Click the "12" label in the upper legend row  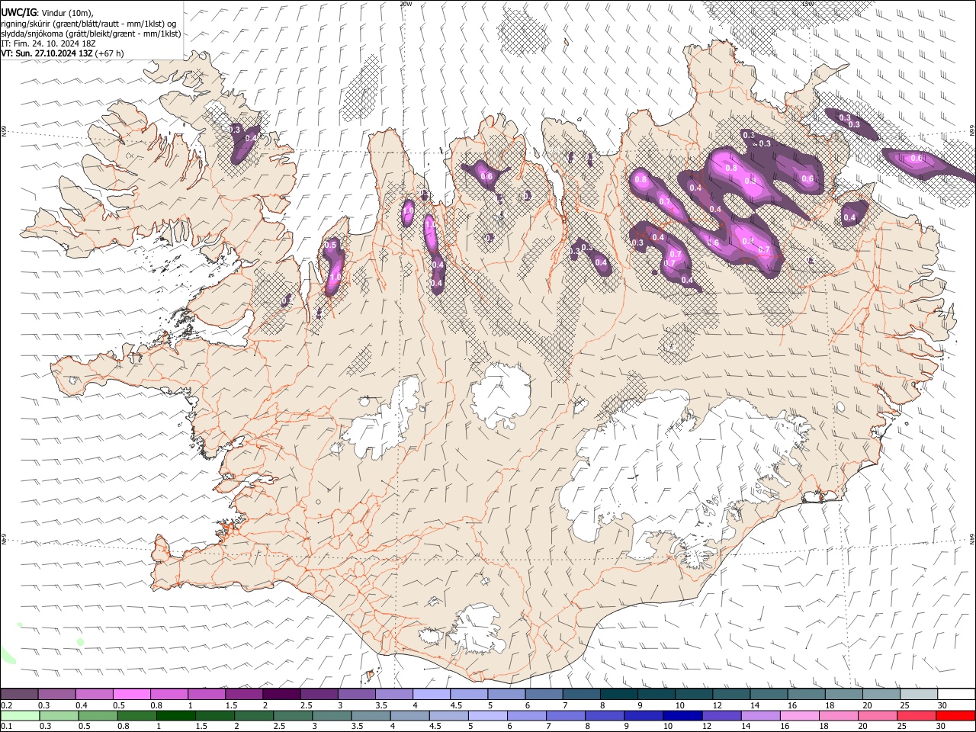[x=718, y=705]
